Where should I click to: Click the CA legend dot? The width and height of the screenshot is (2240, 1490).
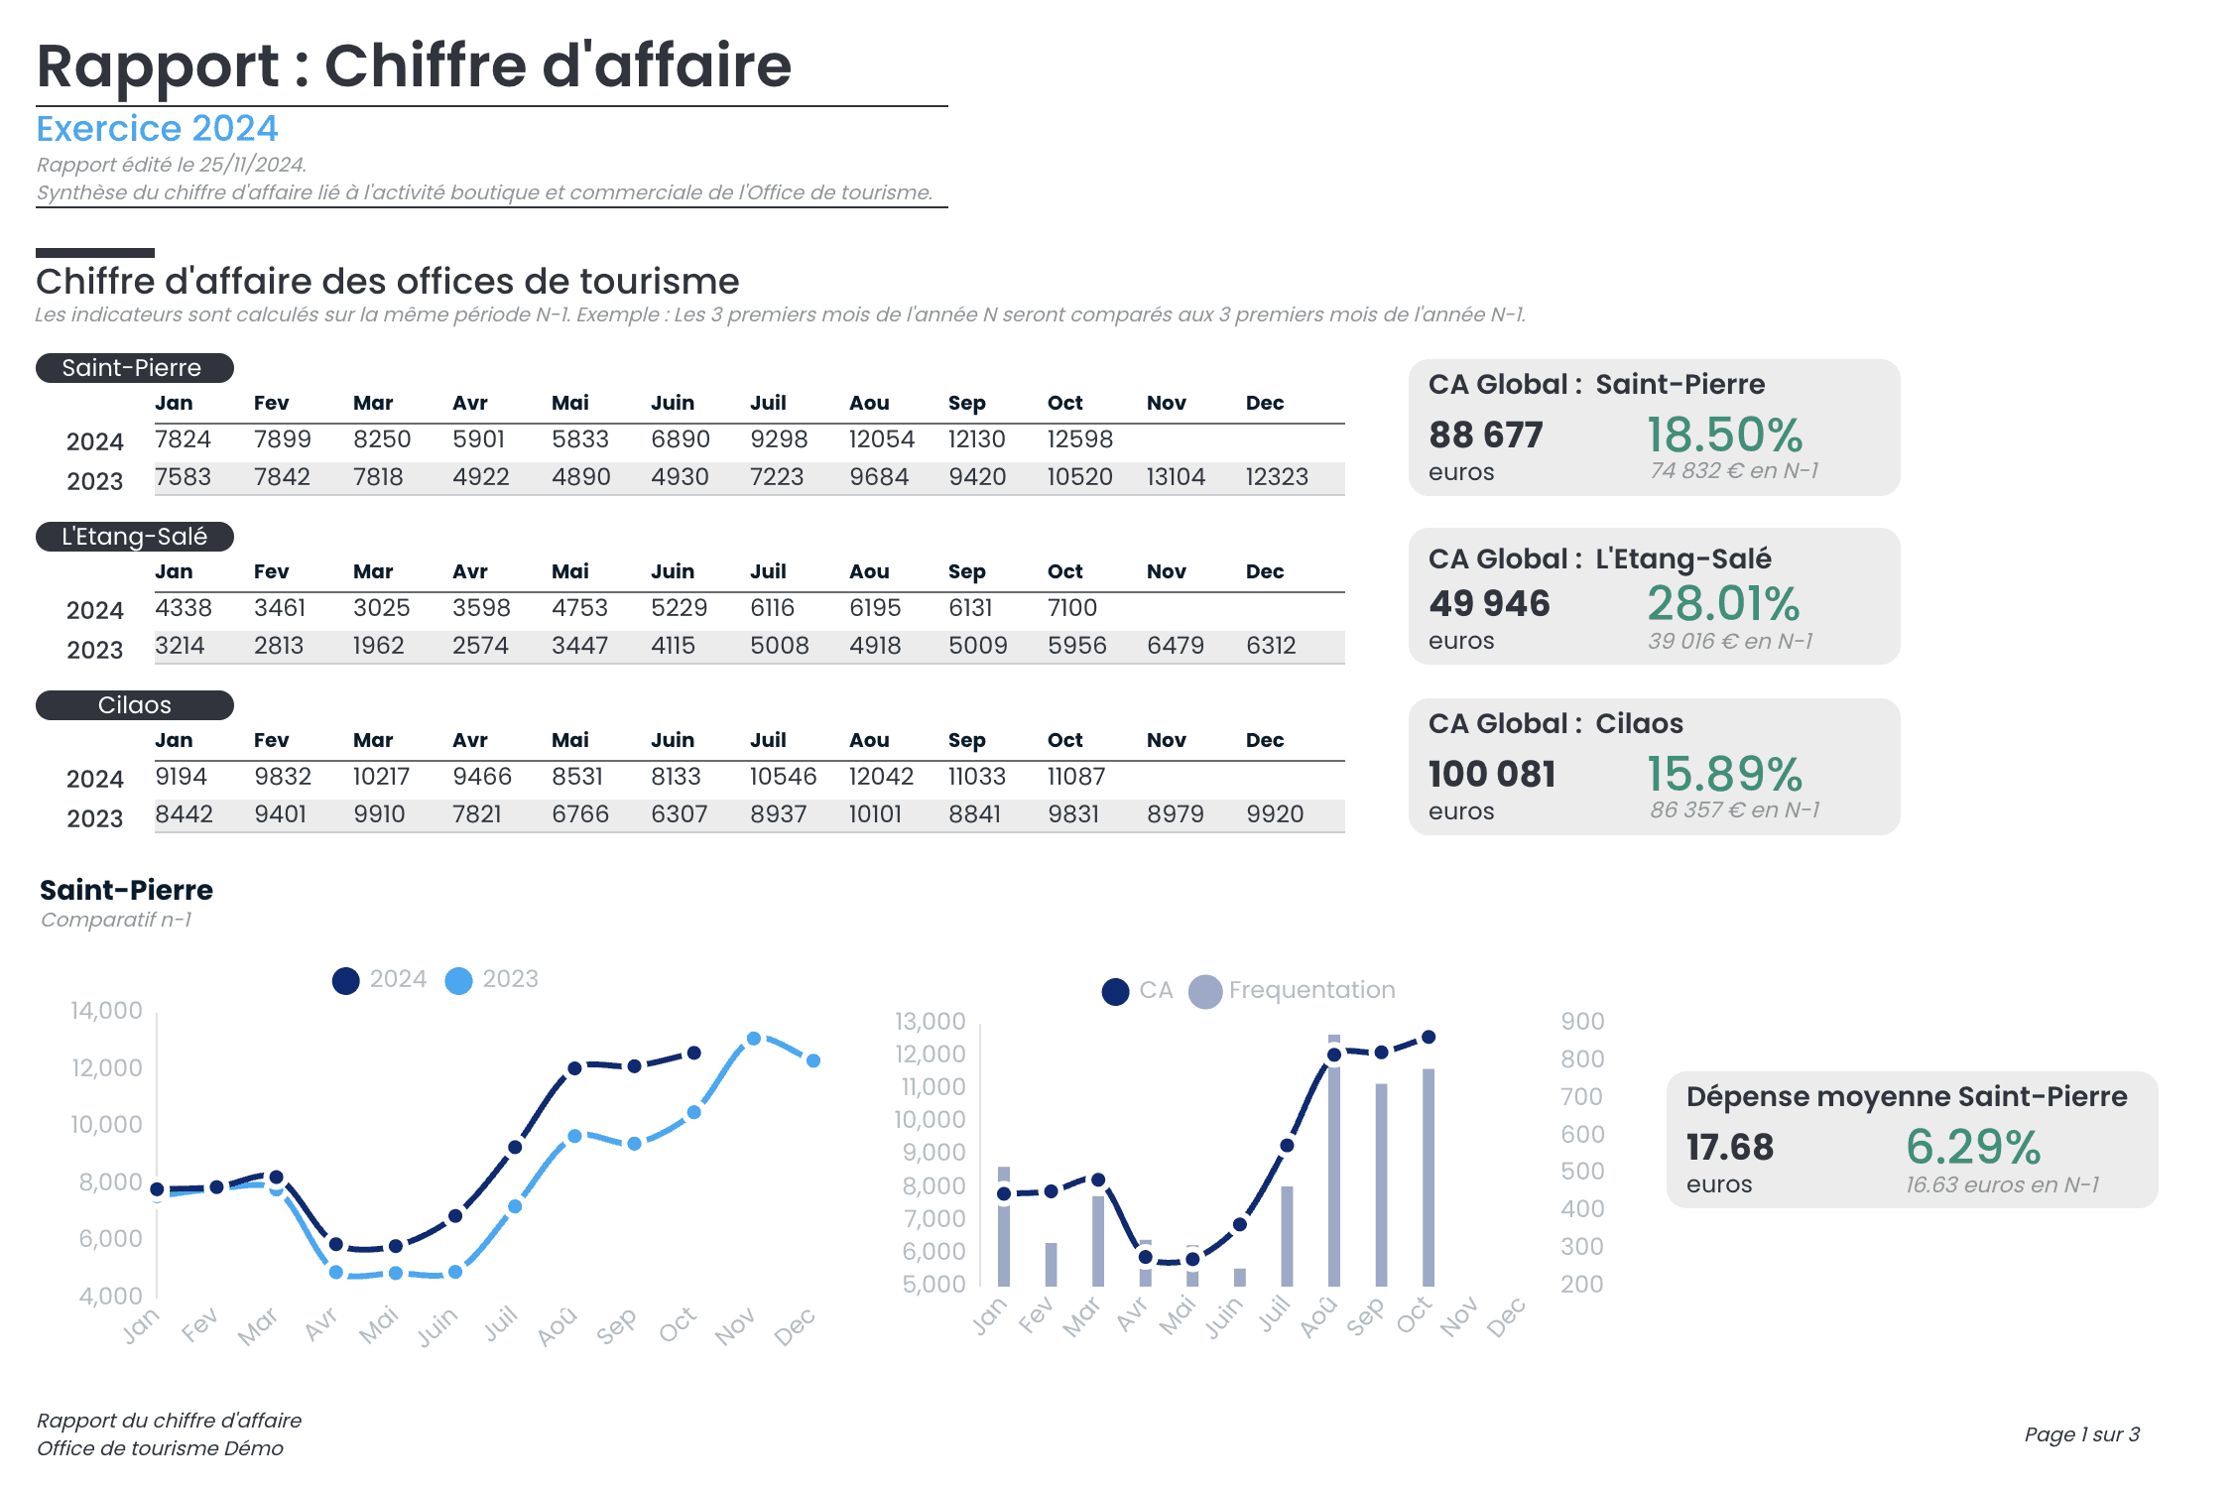1115,992
